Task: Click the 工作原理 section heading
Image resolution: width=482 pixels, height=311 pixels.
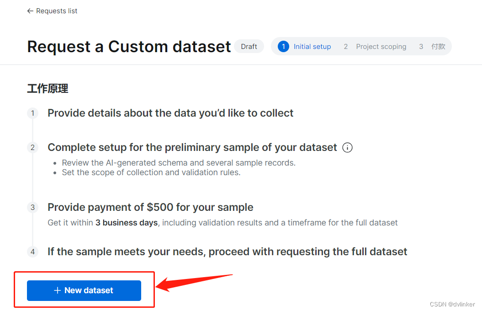Action: click(x=48, y=89)
